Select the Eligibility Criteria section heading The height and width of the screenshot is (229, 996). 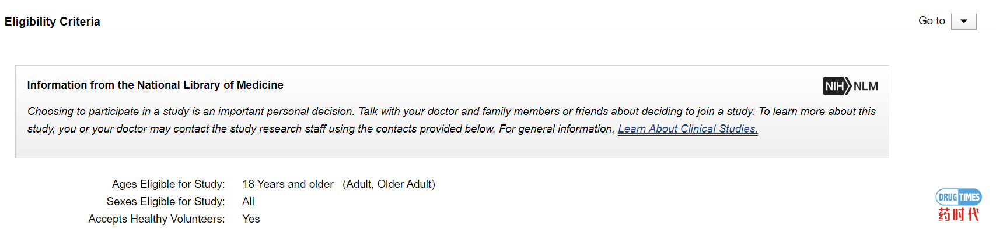(x=53, y=22)
